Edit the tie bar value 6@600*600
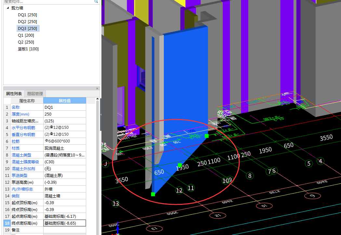 (65, 142)
